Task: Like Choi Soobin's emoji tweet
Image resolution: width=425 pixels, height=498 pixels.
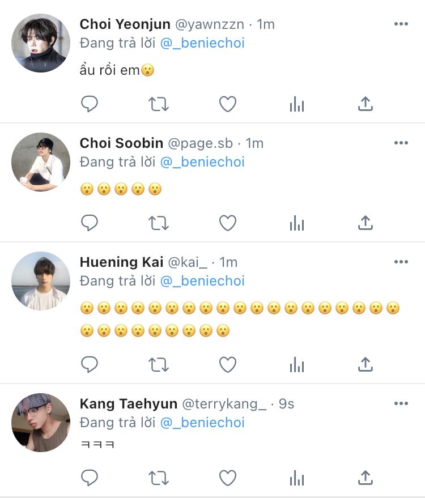Action: [x=228, y=223]
